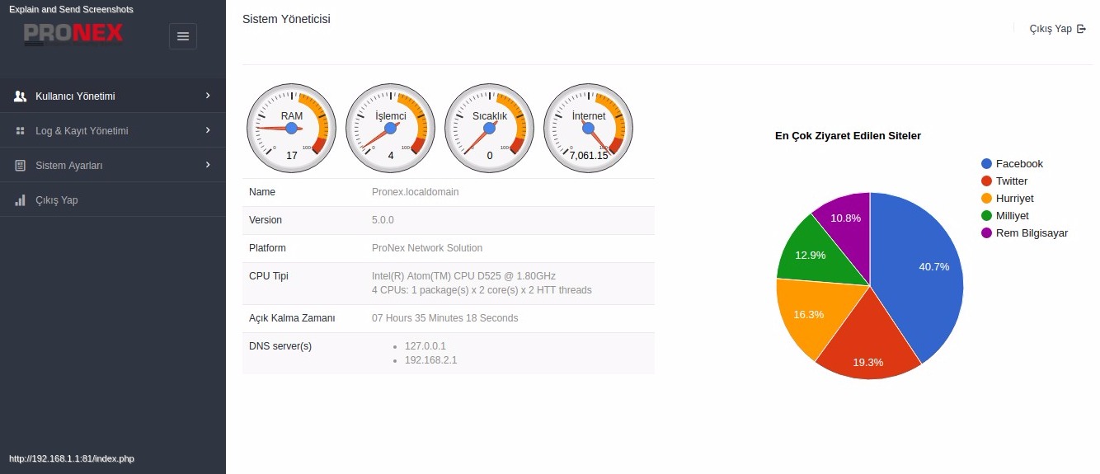1100x474 pixels.
Task: Open Sistem Ayarları menu
Action: (113, 166)
